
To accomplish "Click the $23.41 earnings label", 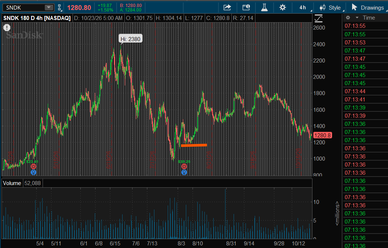I will pos(32,162).
